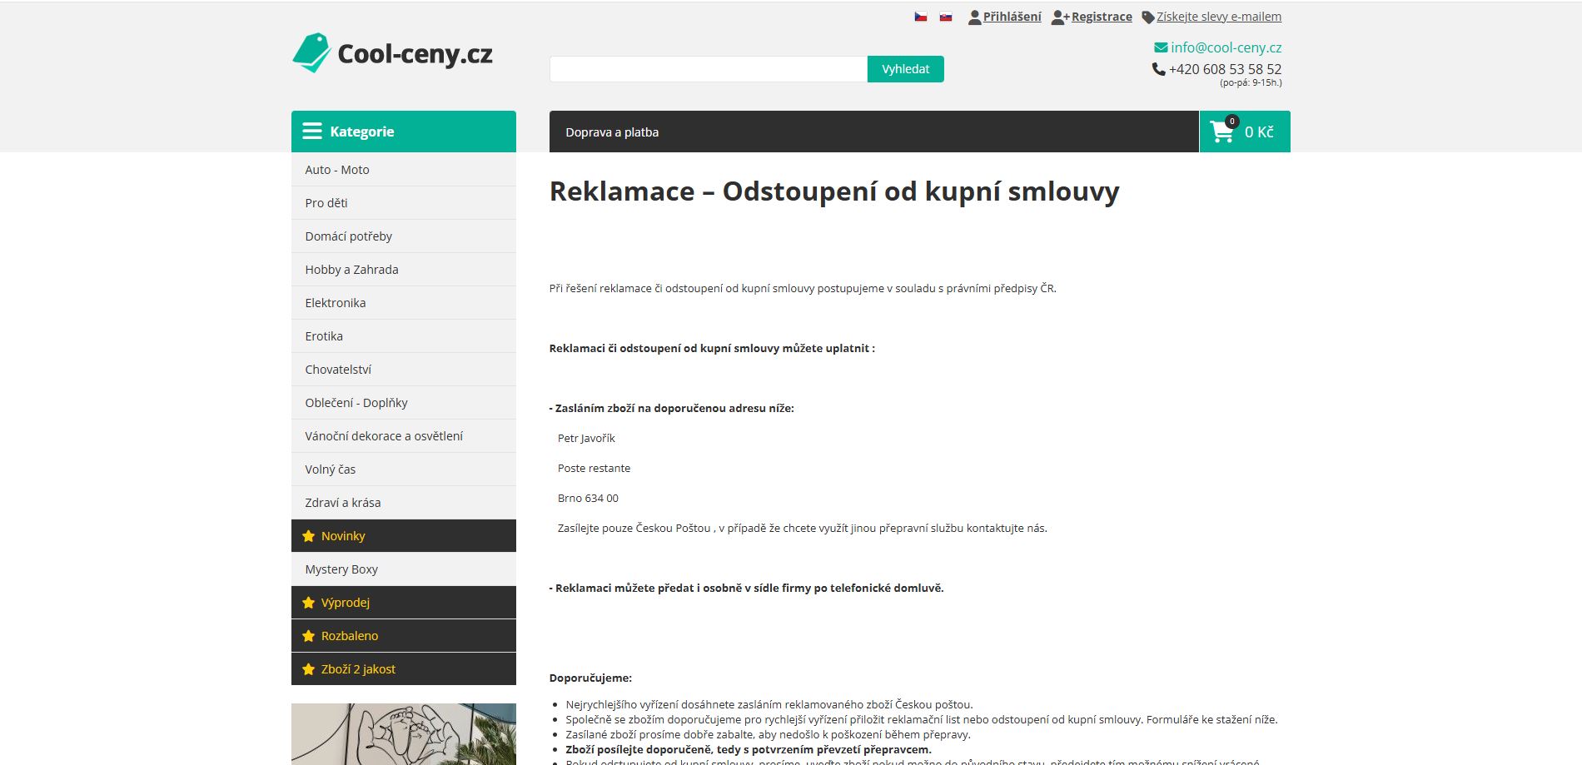The width and height of the screenshot is (1582, 765).
Task: Click the address line Brno 634 00
Action: pos(588,499)
